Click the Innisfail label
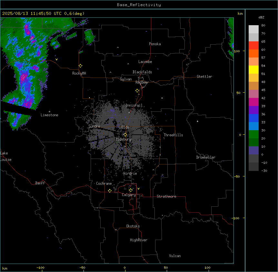278x272 pixels. 134,105
